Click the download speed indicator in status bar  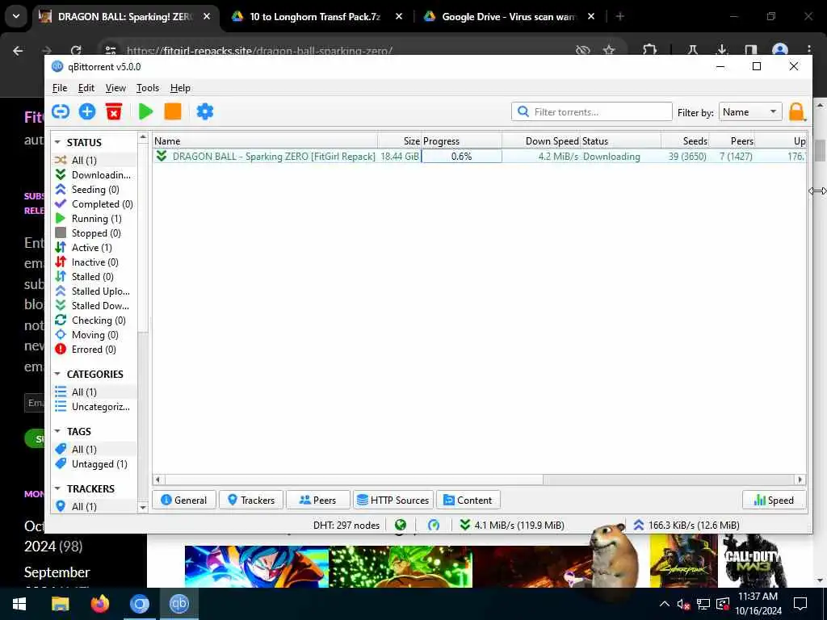coord(511,525)
